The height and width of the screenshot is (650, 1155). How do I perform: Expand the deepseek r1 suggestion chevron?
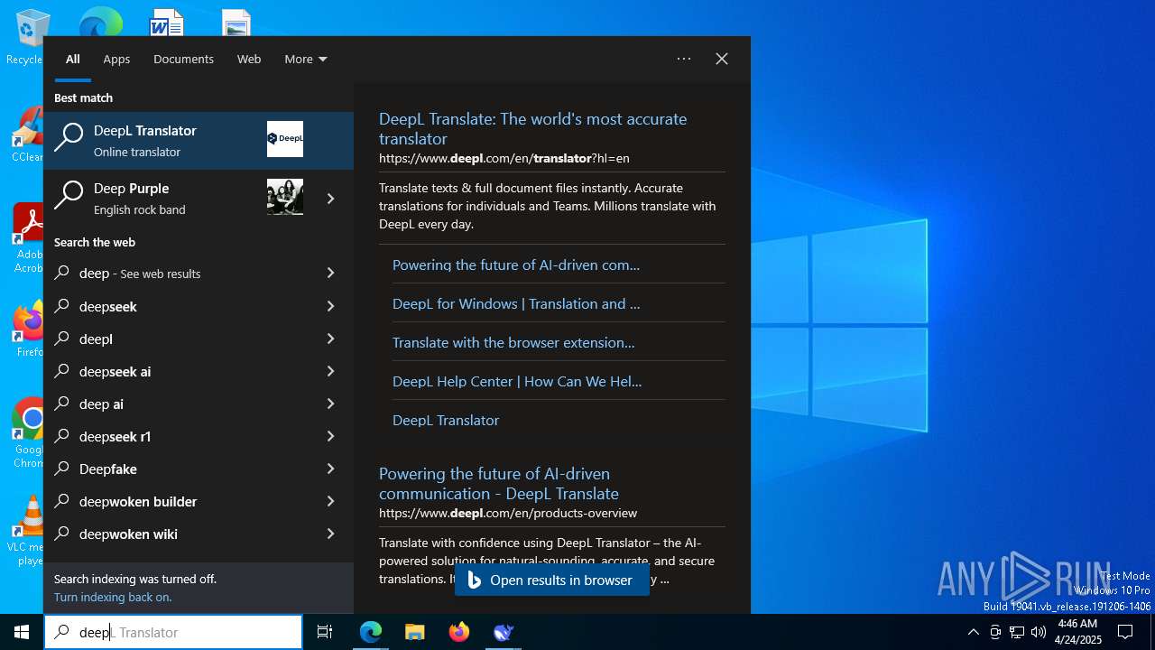(x=330, y=436)
